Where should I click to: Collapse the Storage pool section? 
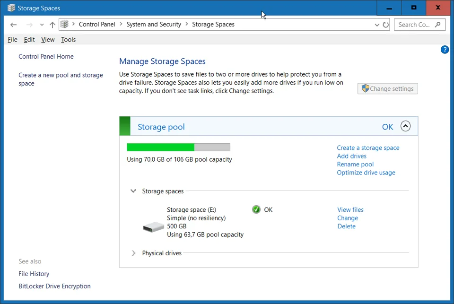click(x=405, y=126)
